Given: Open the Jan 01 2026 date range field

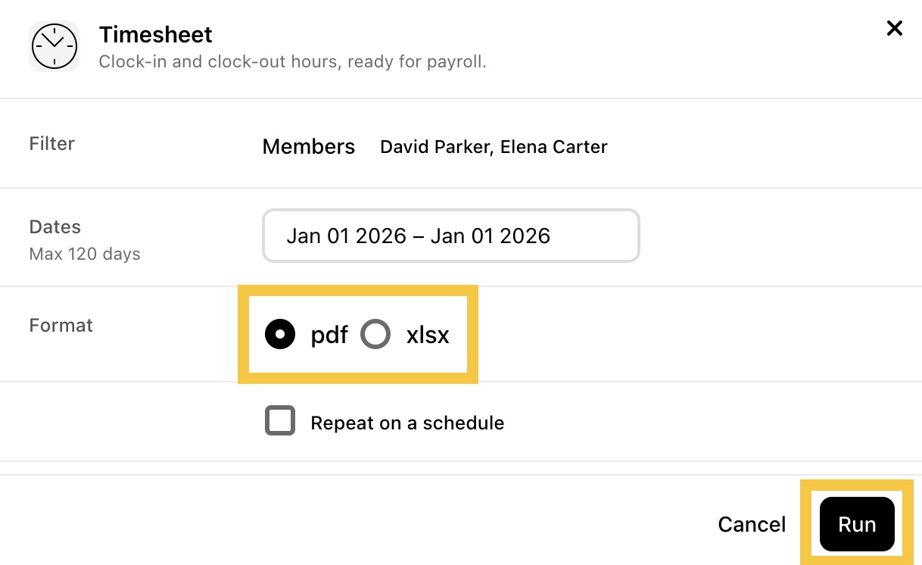Looking at the screenshot, I should [451, 236].
